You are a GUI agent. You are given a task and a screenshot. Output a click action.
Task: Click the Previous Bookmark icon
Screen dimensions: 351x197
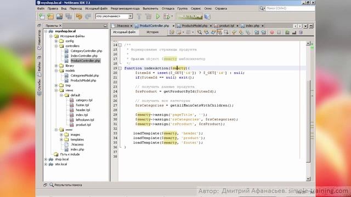[x=234, y=32]
